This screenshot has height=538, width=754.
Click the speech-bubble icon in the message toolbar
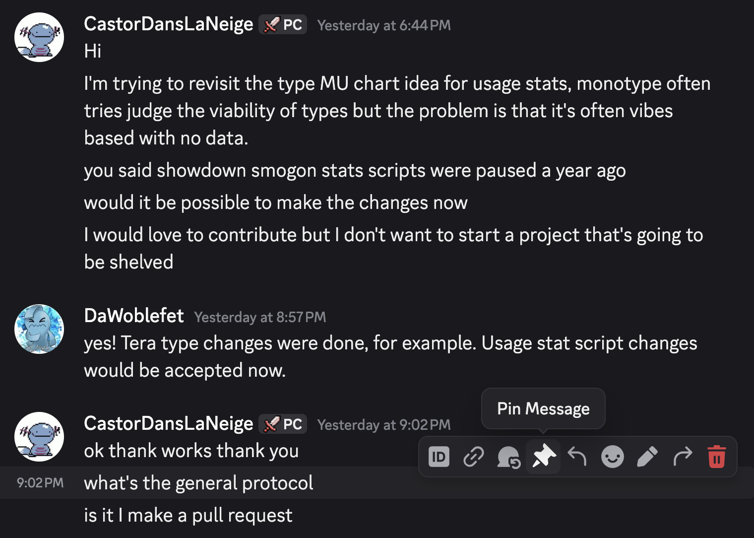pos(508,457)
